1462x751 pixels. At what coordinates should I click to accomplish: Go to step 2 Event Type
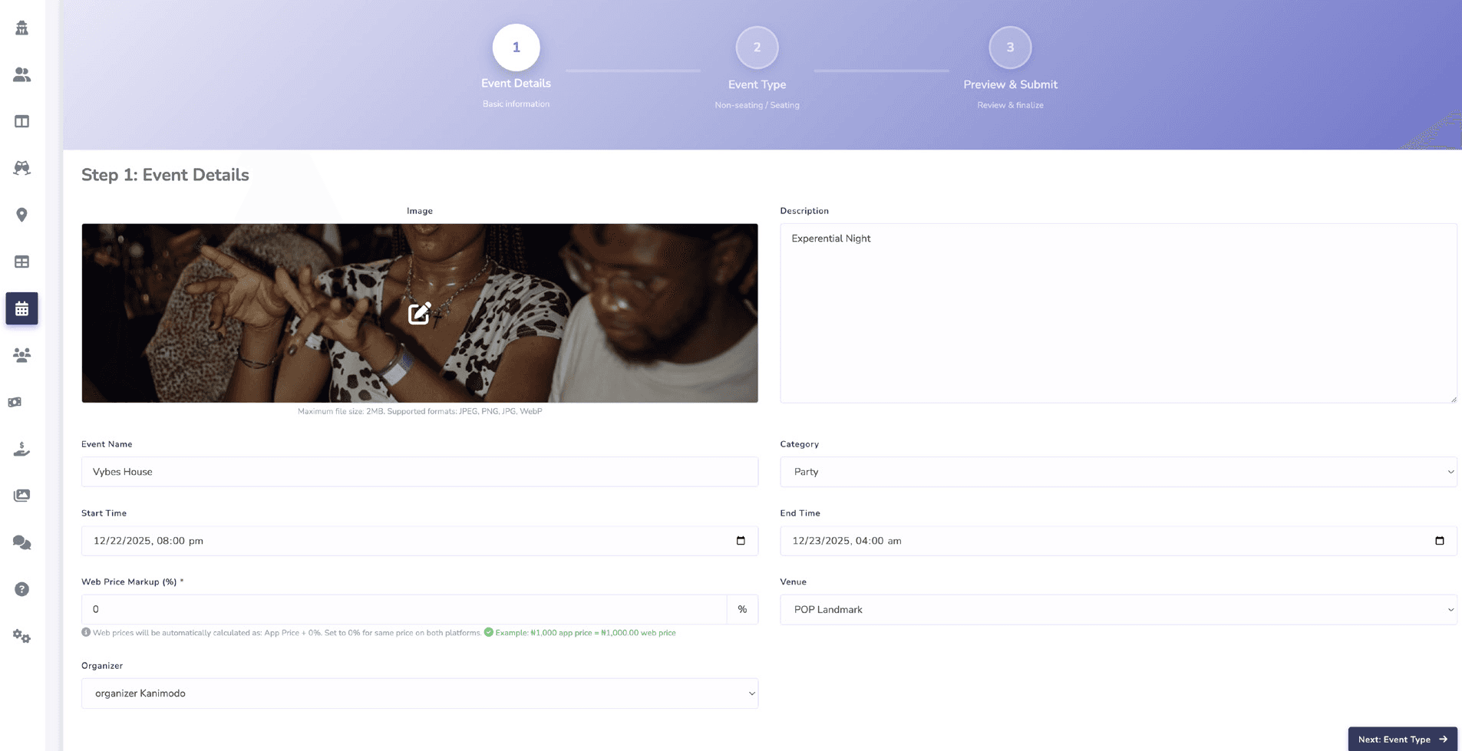click(x=757, y=48)
